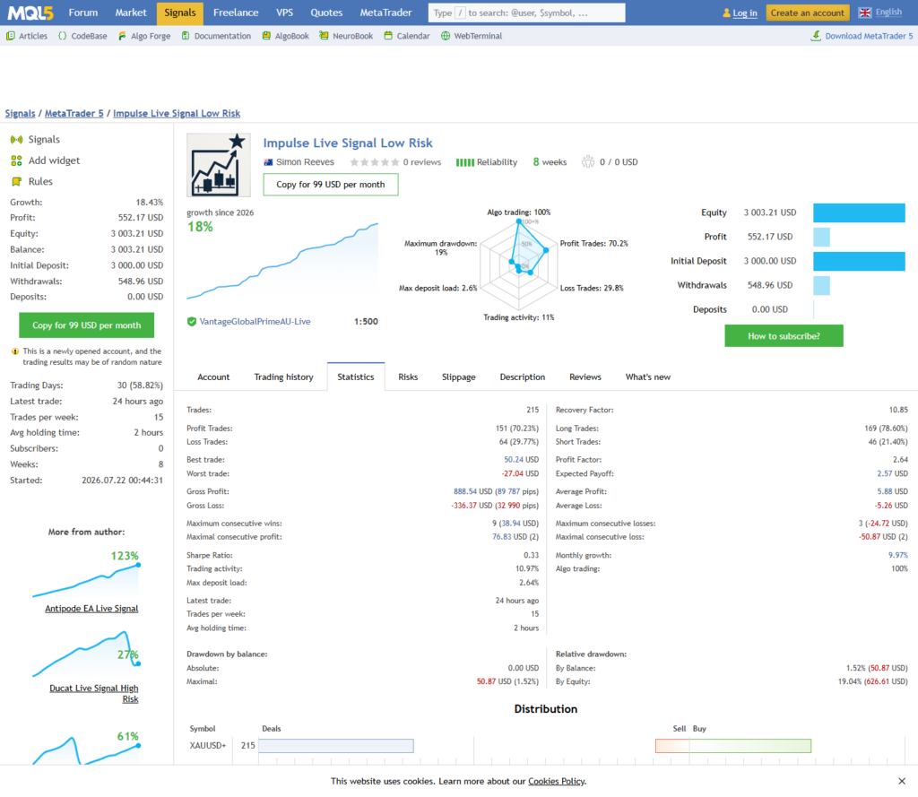Click the MQL5 logo
Viewport: 918px width, 797px height.
[x=30, y=13]
